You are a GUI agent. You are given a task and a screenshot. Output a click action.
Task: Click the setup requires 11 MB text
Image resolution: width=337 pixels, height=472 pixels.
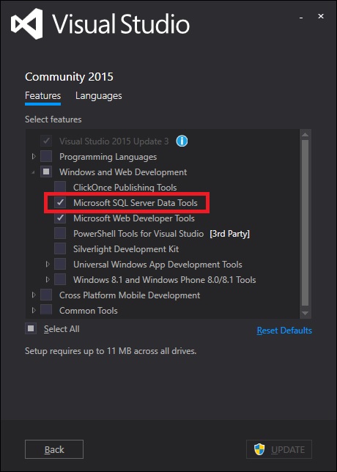coord(111,351)
